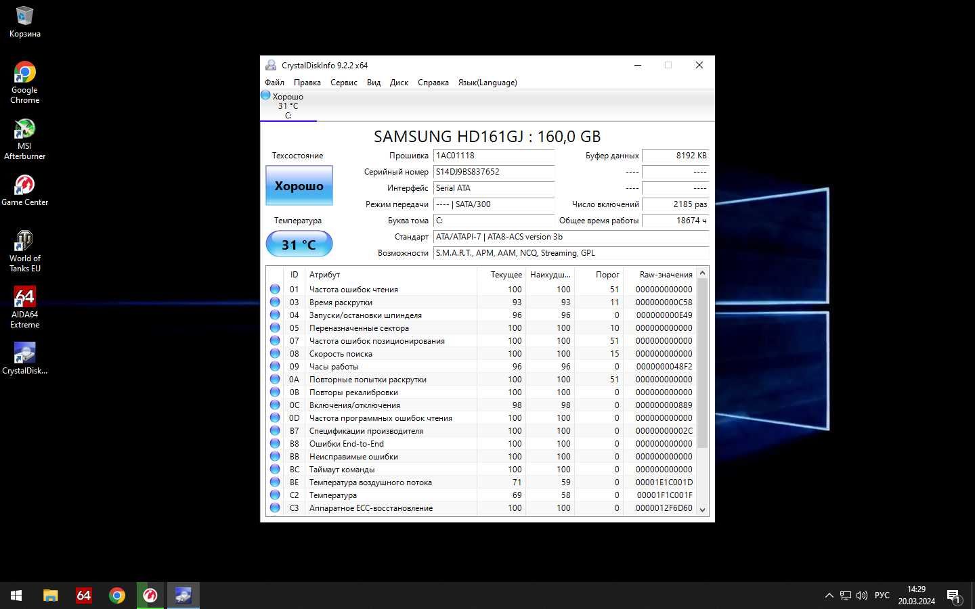
Task: Click status circle for Время раскрутки row
Action: click(275, 302)
